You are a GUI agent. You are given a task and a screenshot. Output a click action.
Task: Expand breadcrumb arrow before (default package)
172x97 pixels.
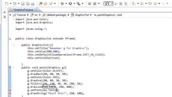click(40, 15)
